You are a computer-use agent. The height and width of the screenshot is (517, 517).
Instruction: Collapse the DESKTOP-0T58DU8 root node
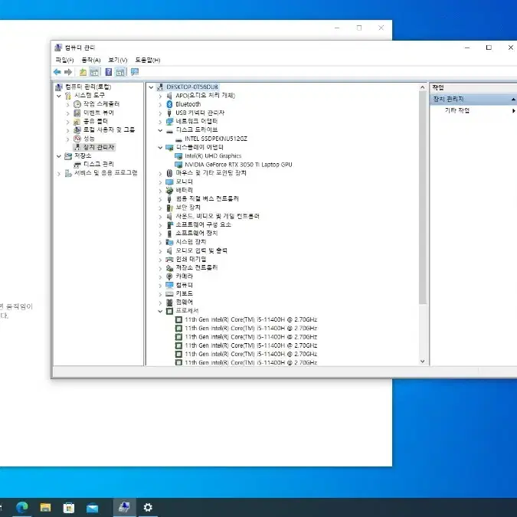tap(151, 87)
